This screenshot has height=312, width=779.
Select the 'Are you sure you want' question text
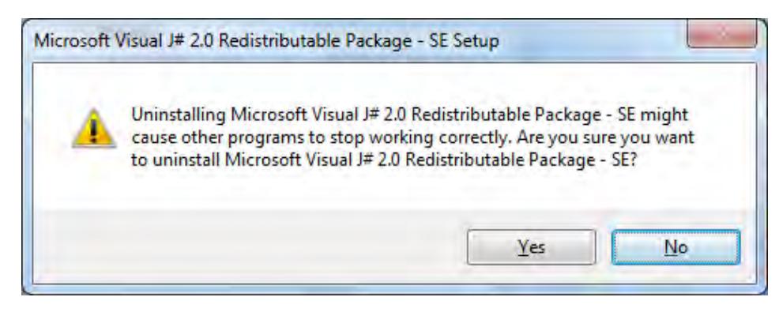[605, 137]
